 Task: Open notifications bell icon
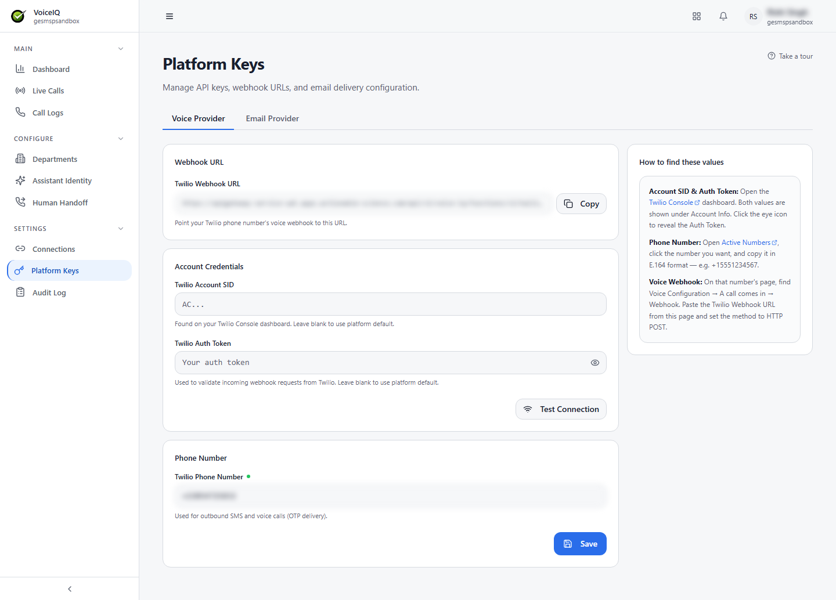pyautogui.click(x=723, y=16)
